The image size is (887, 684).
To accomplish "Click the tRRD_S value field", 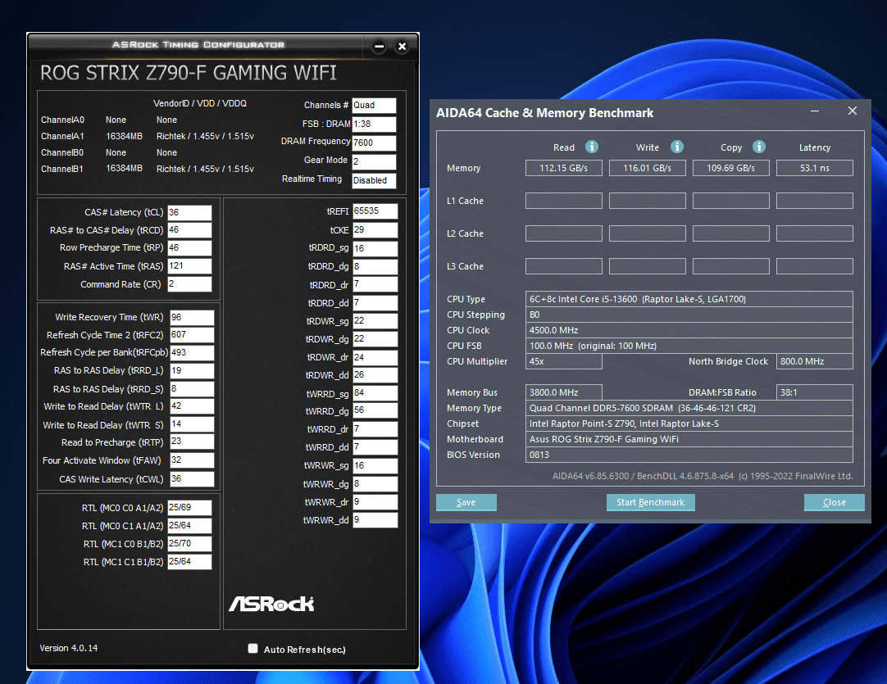I will tap(192, 389).
